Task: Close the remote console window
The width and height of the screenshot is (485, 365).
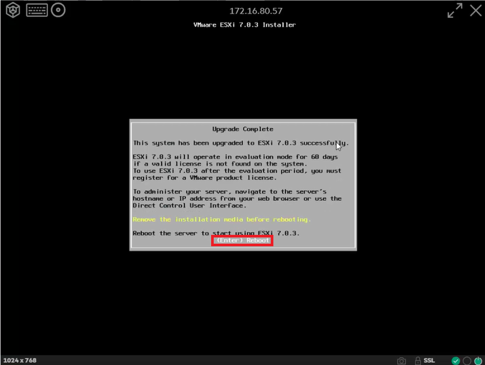Action: pyautogui.click(x=476, y=10)
